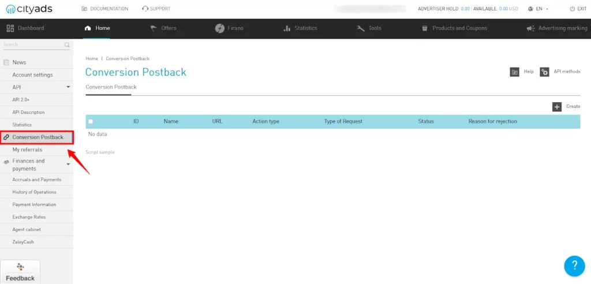Screen dimensions: 591x284
Task: Click Home in the breadcrumb
Action: click(92, 59)
